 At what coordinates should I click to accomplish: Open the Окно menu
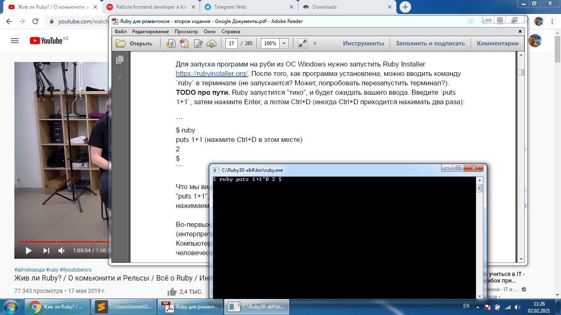coord(209,32)
